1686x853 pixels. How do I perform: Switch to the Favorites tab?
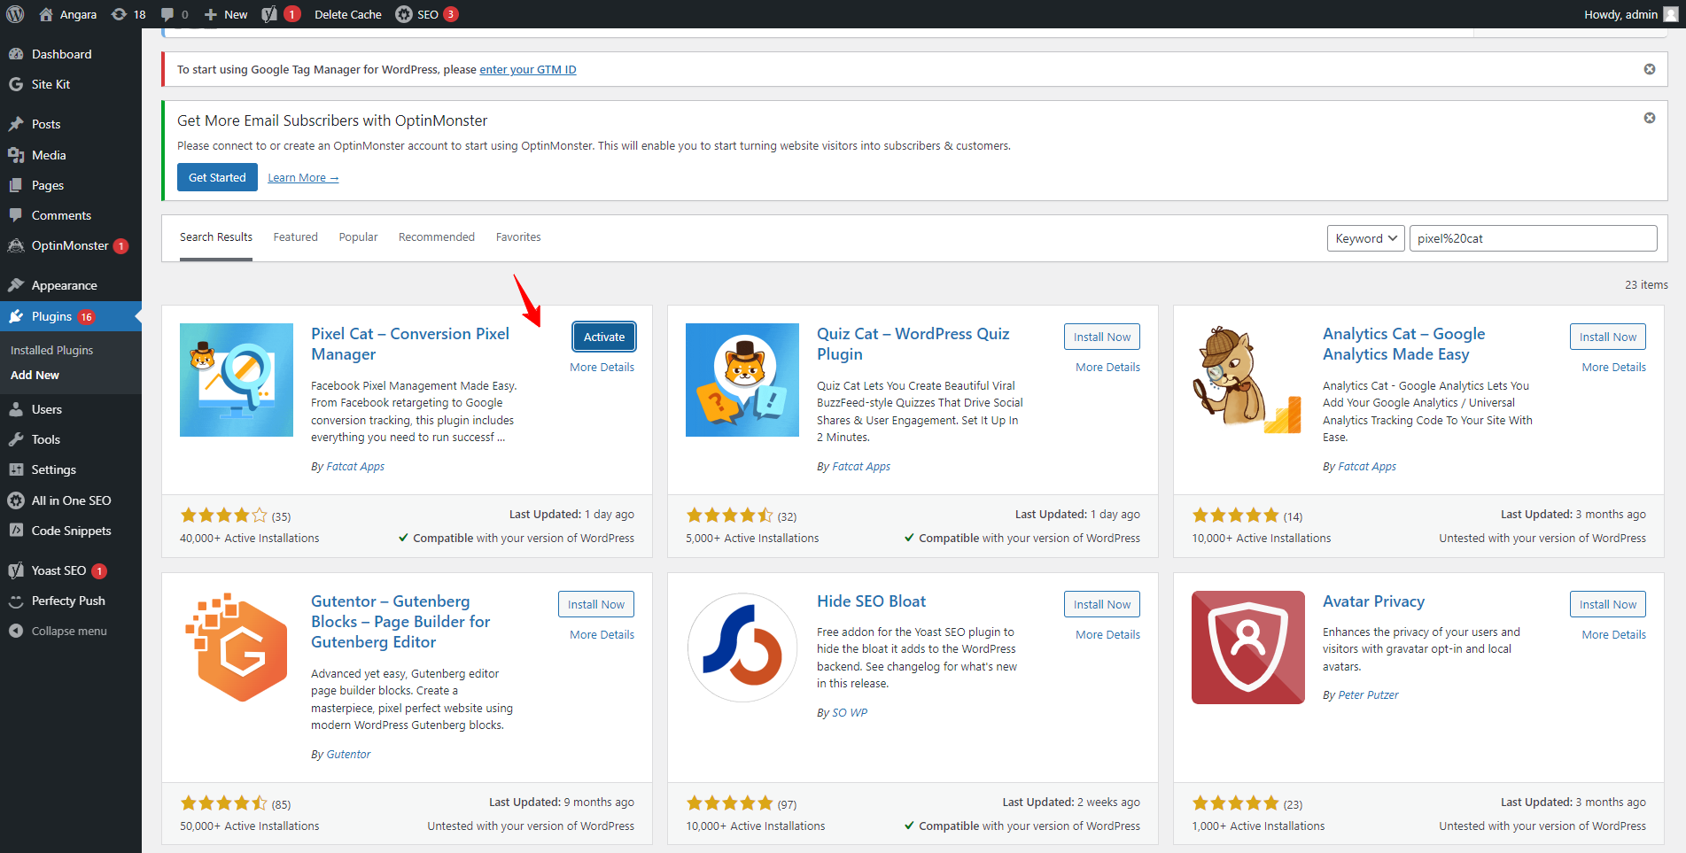(x=518, y=237)
